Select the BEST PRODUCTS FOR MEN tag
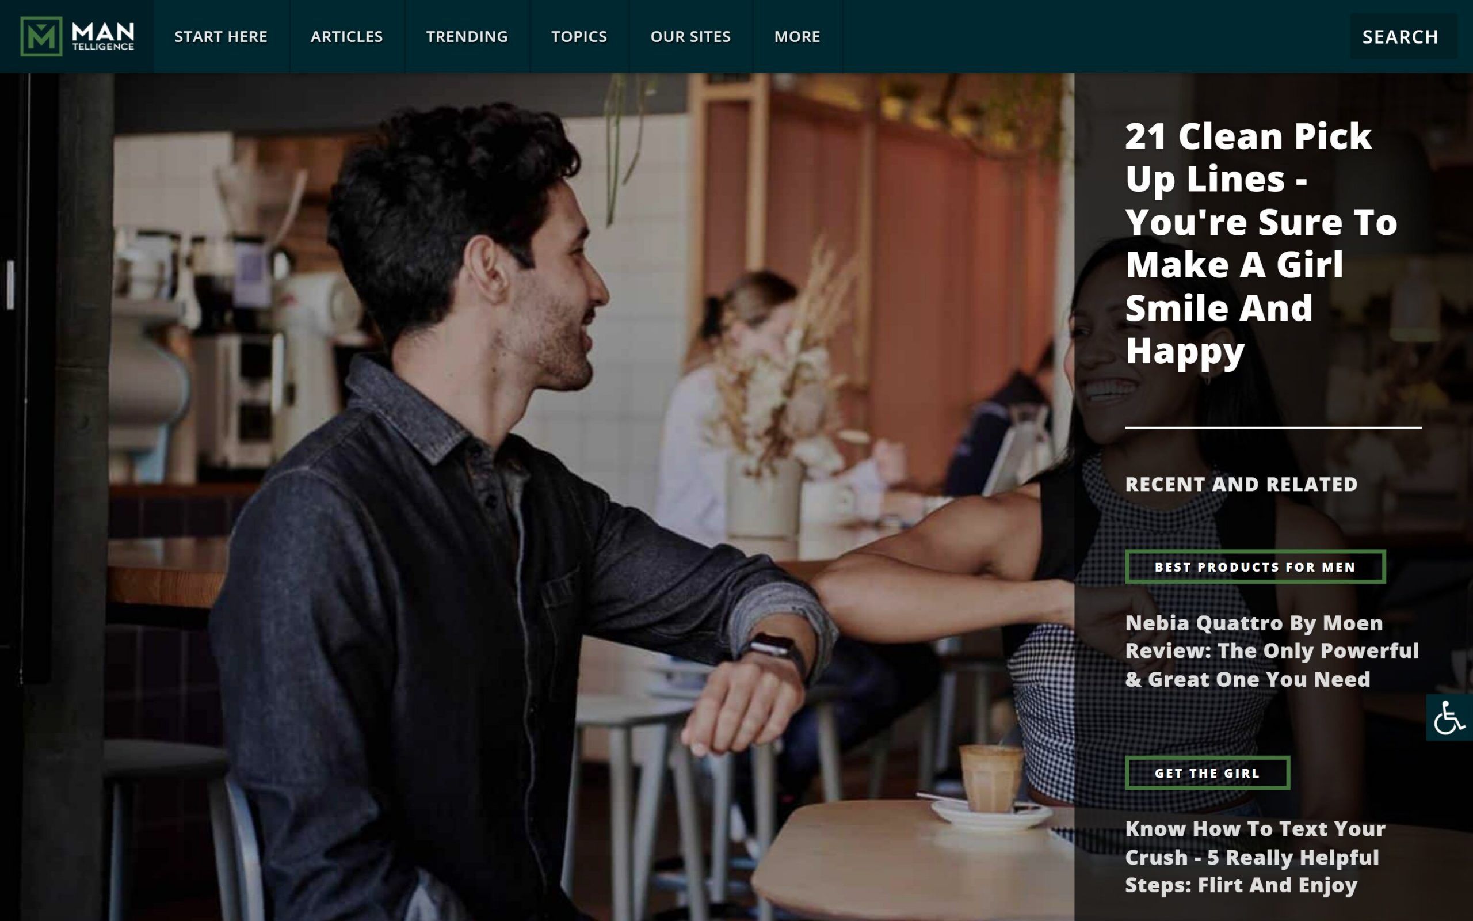 [x=1255, y=567]
